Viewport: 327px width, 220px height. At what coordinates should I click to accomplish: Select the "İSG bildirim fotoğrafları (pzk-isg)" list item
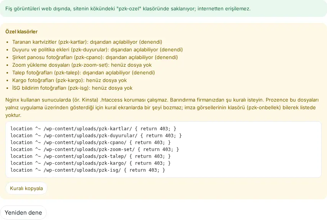coord(72,88)
